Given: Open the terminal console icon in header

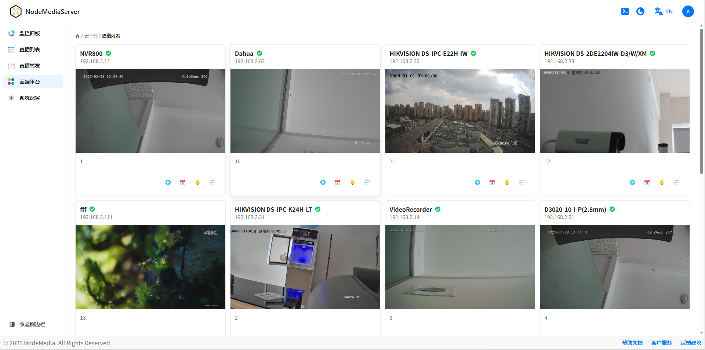Looking at the screenshot, I should (625, 11).
